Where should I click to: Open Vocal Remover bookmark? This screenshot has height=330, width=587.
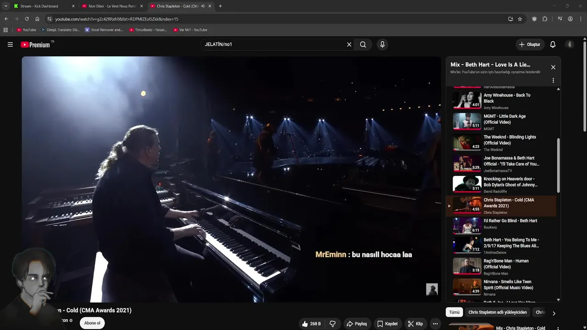pyautogui.click(x=104, y=30)
